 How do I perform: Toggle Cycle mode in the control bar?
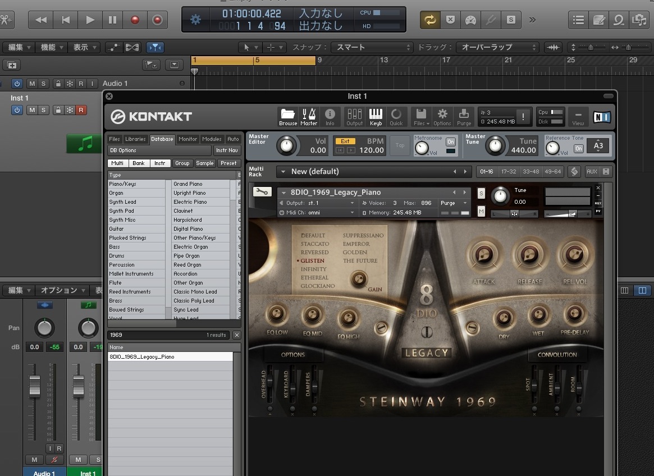coord(430,20)
